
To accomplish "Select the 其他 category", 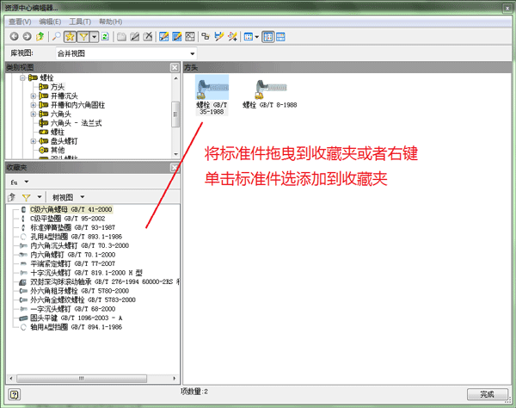I will [x=58, y=150].
